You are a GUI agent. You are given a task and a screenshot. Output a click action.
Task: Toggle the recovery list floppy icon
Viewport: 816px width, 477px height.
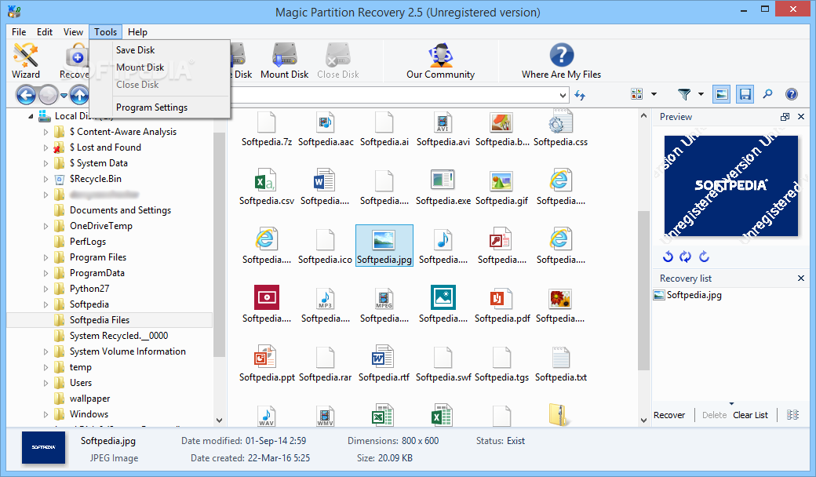pyautogui.click(x=745, y=94)
